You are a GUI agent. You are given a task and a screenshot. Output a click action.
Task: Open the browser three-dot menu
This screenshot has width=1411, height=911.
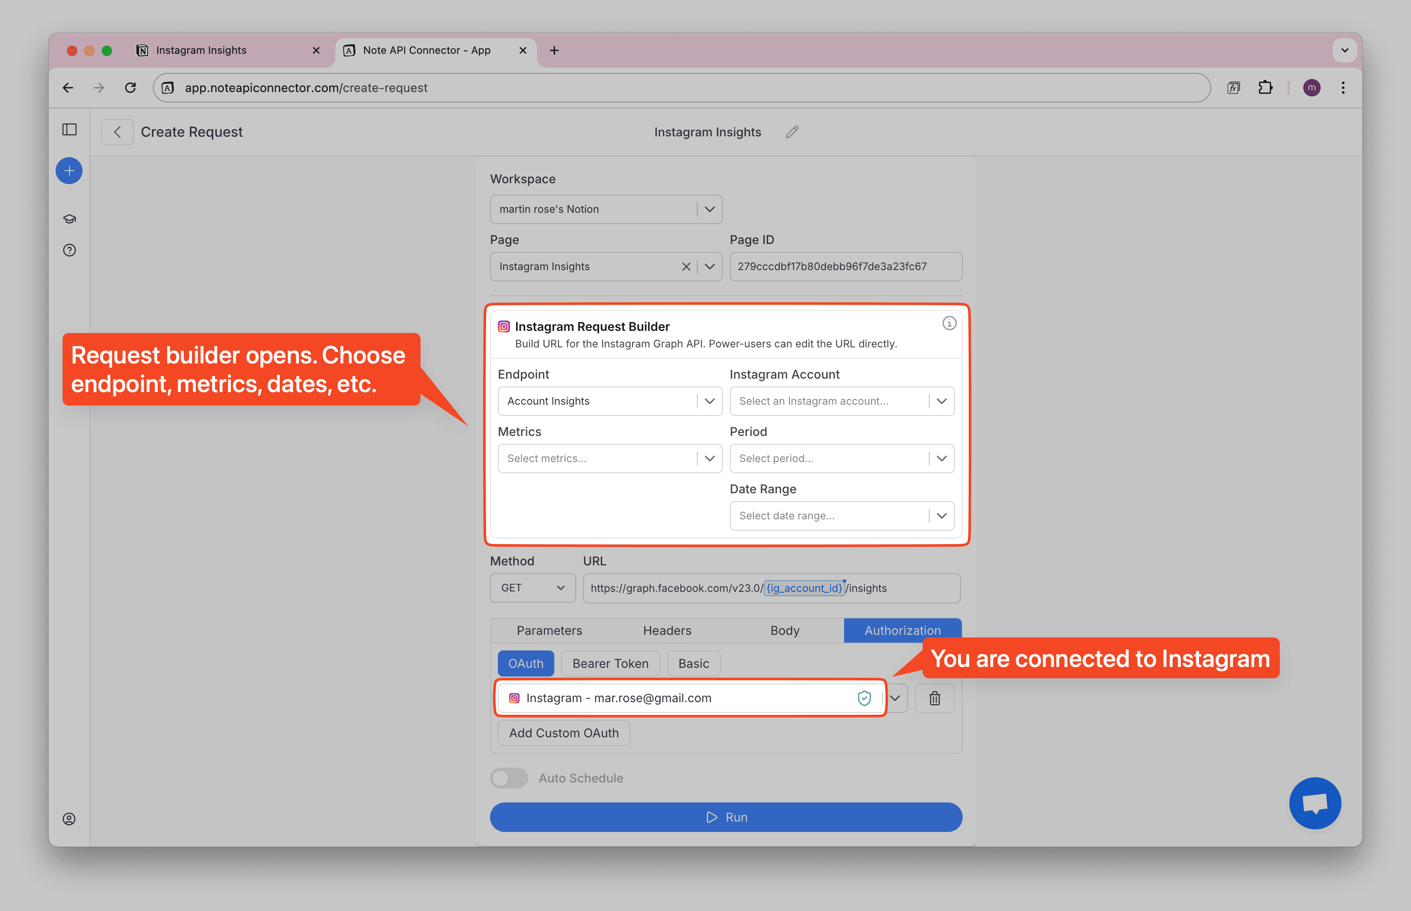tap(1343, 88)
